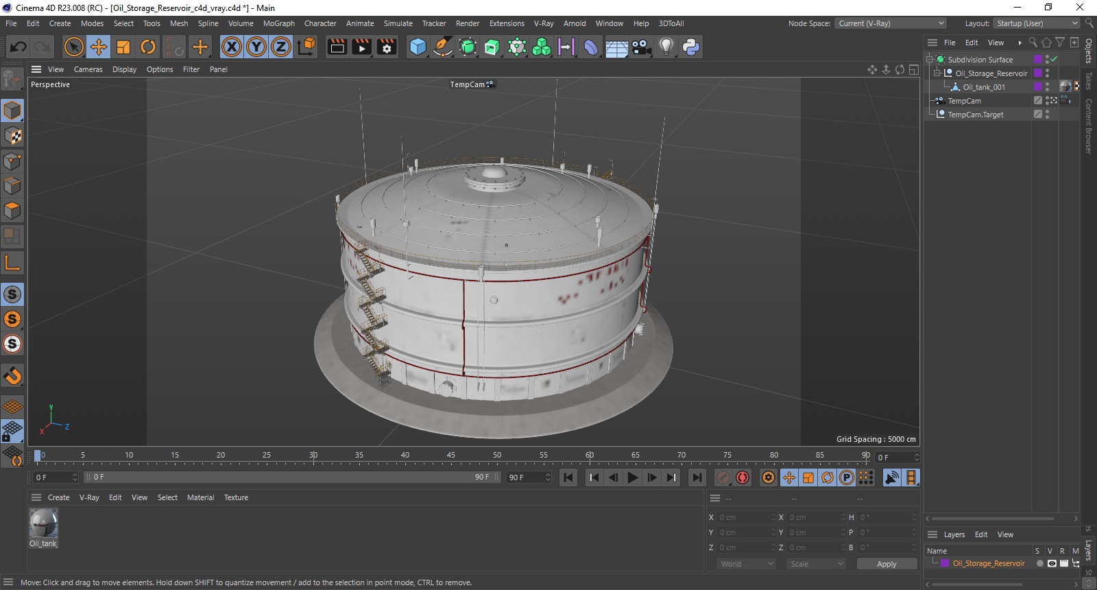Add a Floor environment object
This screenshot has width=1097, height=590.
click(616, 47)
